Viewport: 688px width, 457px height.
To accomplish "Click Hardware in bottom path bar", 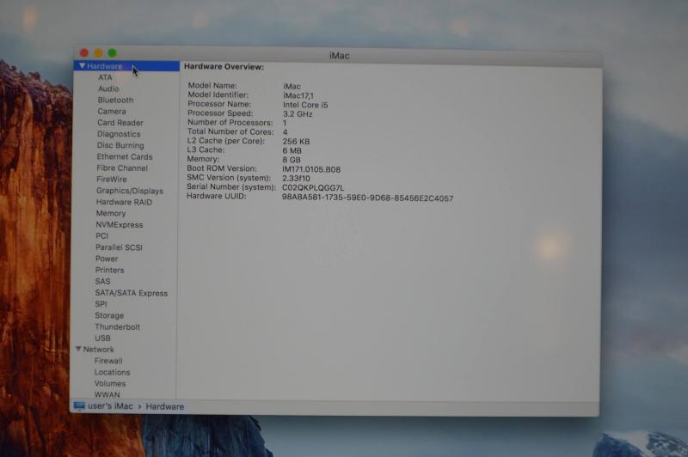I will coord(165,406).
